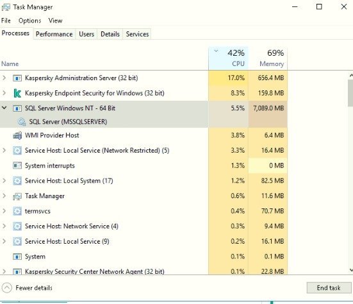353x304 pixels.
Task: Collapse the SQL Server Windows NT group
Action: [4, 108]
